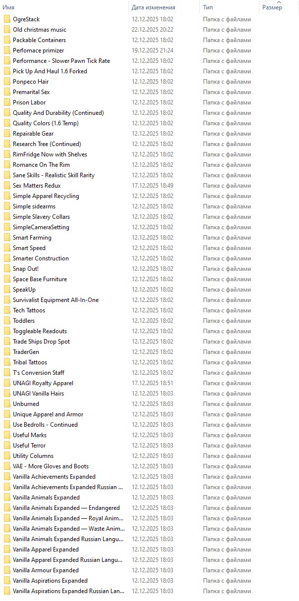Click the RimFridge Now with Shelves folder icon
The width and height of the screenshot is (299, 601).
coord(6,154)
